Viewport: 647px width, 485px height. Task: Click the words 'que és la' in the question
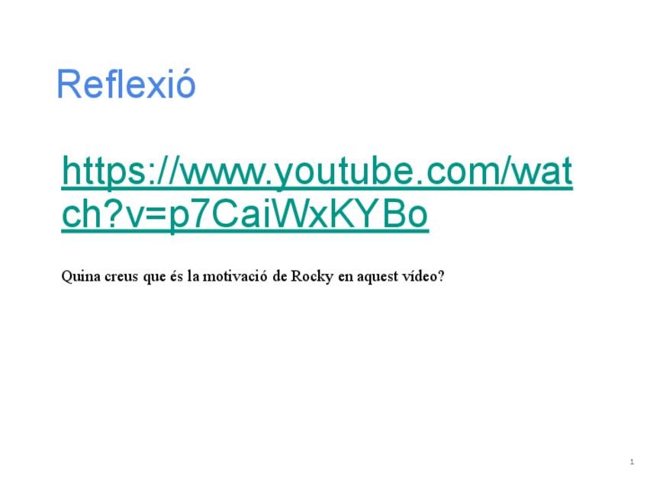pyautogui.click(x=171, y=276)
